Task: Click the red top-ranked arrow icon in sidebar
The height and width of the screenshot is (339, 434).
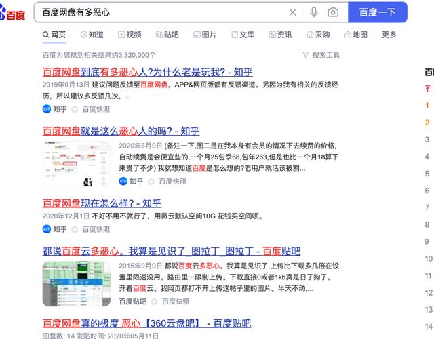Action: click(428, 89)
